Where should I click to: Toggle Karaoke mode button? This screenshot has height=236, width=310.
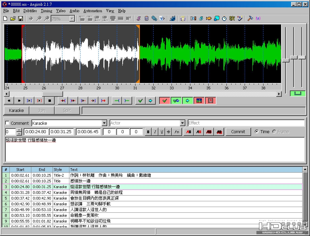click(x=17, y=110)
